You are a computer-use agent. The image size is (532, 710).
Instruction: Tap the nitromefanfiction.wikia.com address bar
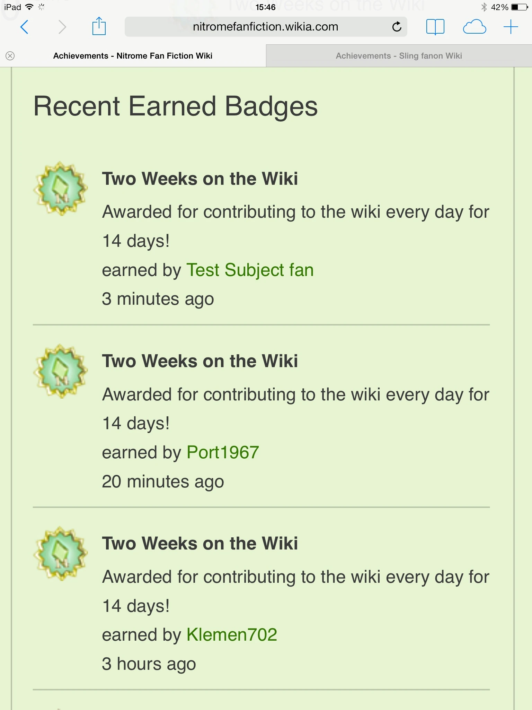point(265,27)
